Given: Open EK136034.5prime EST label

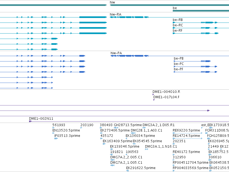Looking at the screenshot, I should [x=140, y=136].
